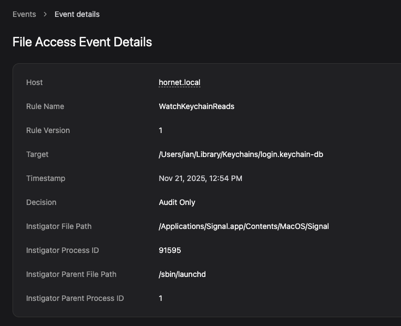401x326 pixels.
Task: Select the Event details breadcrumb
Action: [77, 14]
